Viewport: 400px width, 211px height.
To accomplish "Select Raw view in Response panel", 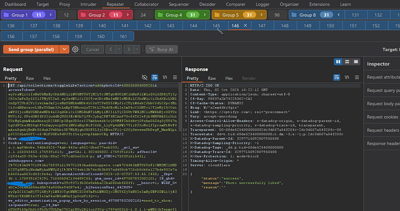I will [x=212, y=78].
